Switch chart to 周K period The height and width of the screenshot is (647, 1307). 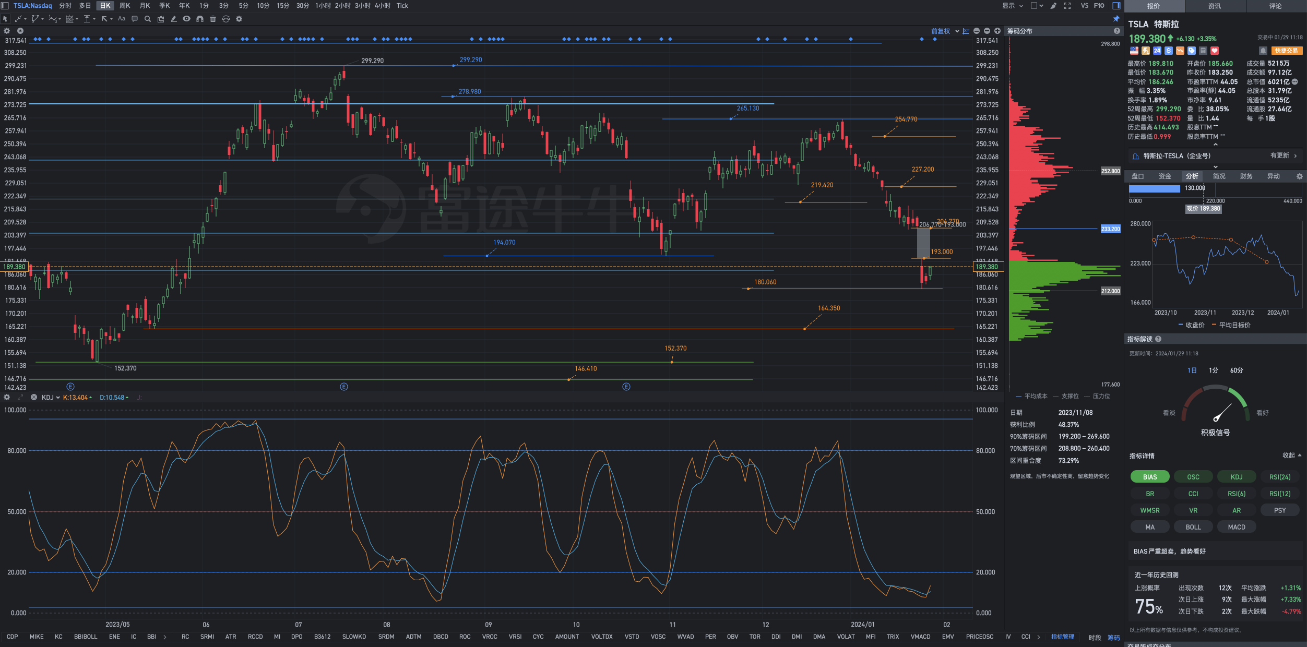pos(125,6)
